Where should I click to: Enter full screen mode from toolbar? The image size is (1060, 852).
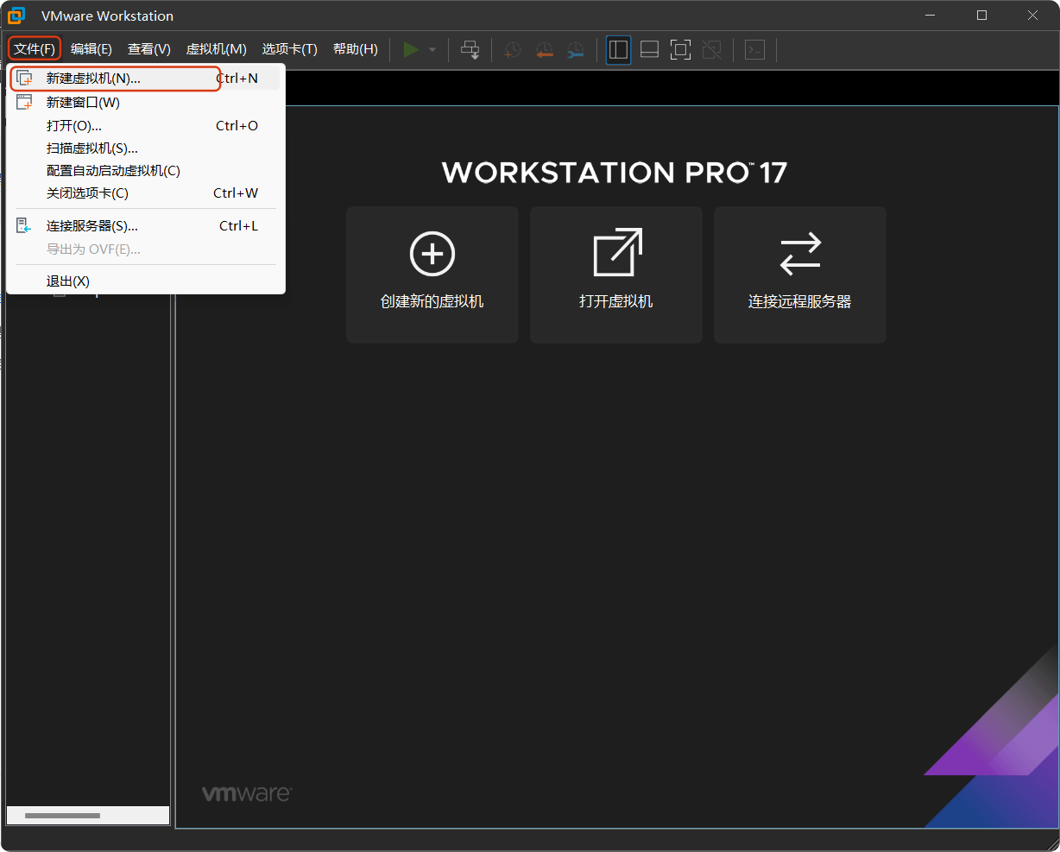[680, 50]
